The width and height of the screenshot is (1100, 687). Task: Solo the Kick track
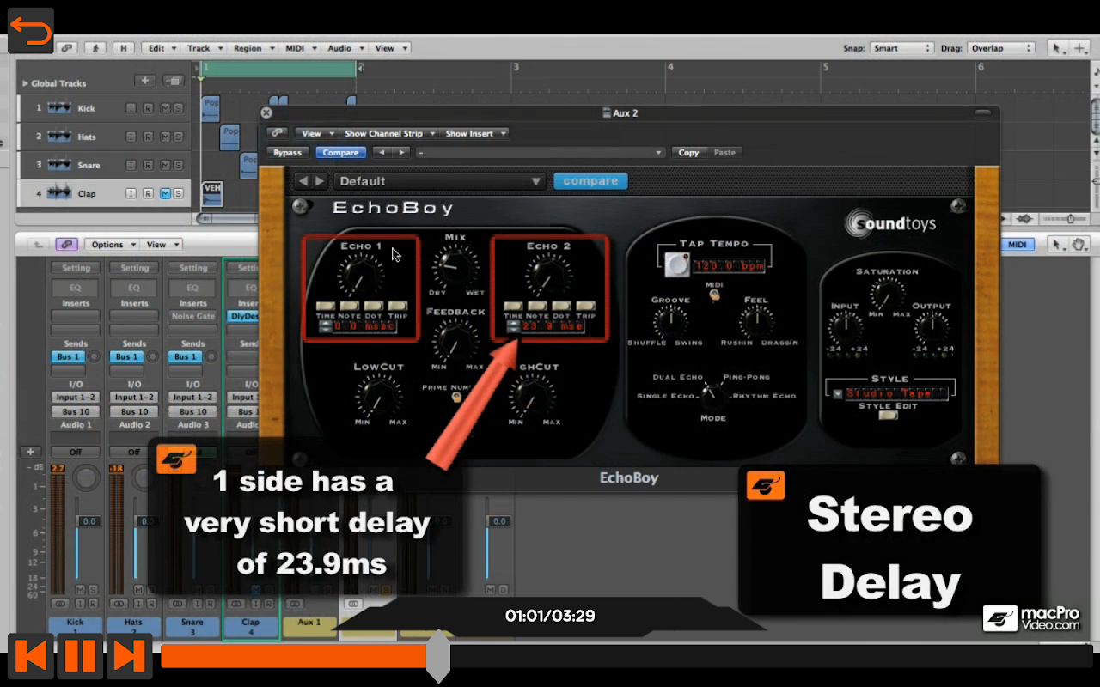tap(178, 108)
